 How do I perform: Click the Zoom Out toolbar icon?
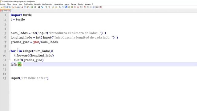coord(49,7)
